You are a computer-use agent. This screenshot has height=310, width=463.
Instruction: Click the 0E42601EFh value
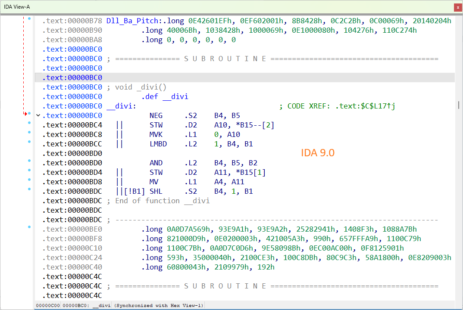pyautogui.click(x=210, y=21)
